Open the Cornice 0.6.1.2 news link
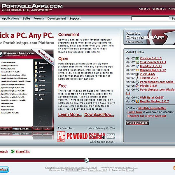Image resolution: width=175 pixels, height=175 pixels. tap(151, 58)
